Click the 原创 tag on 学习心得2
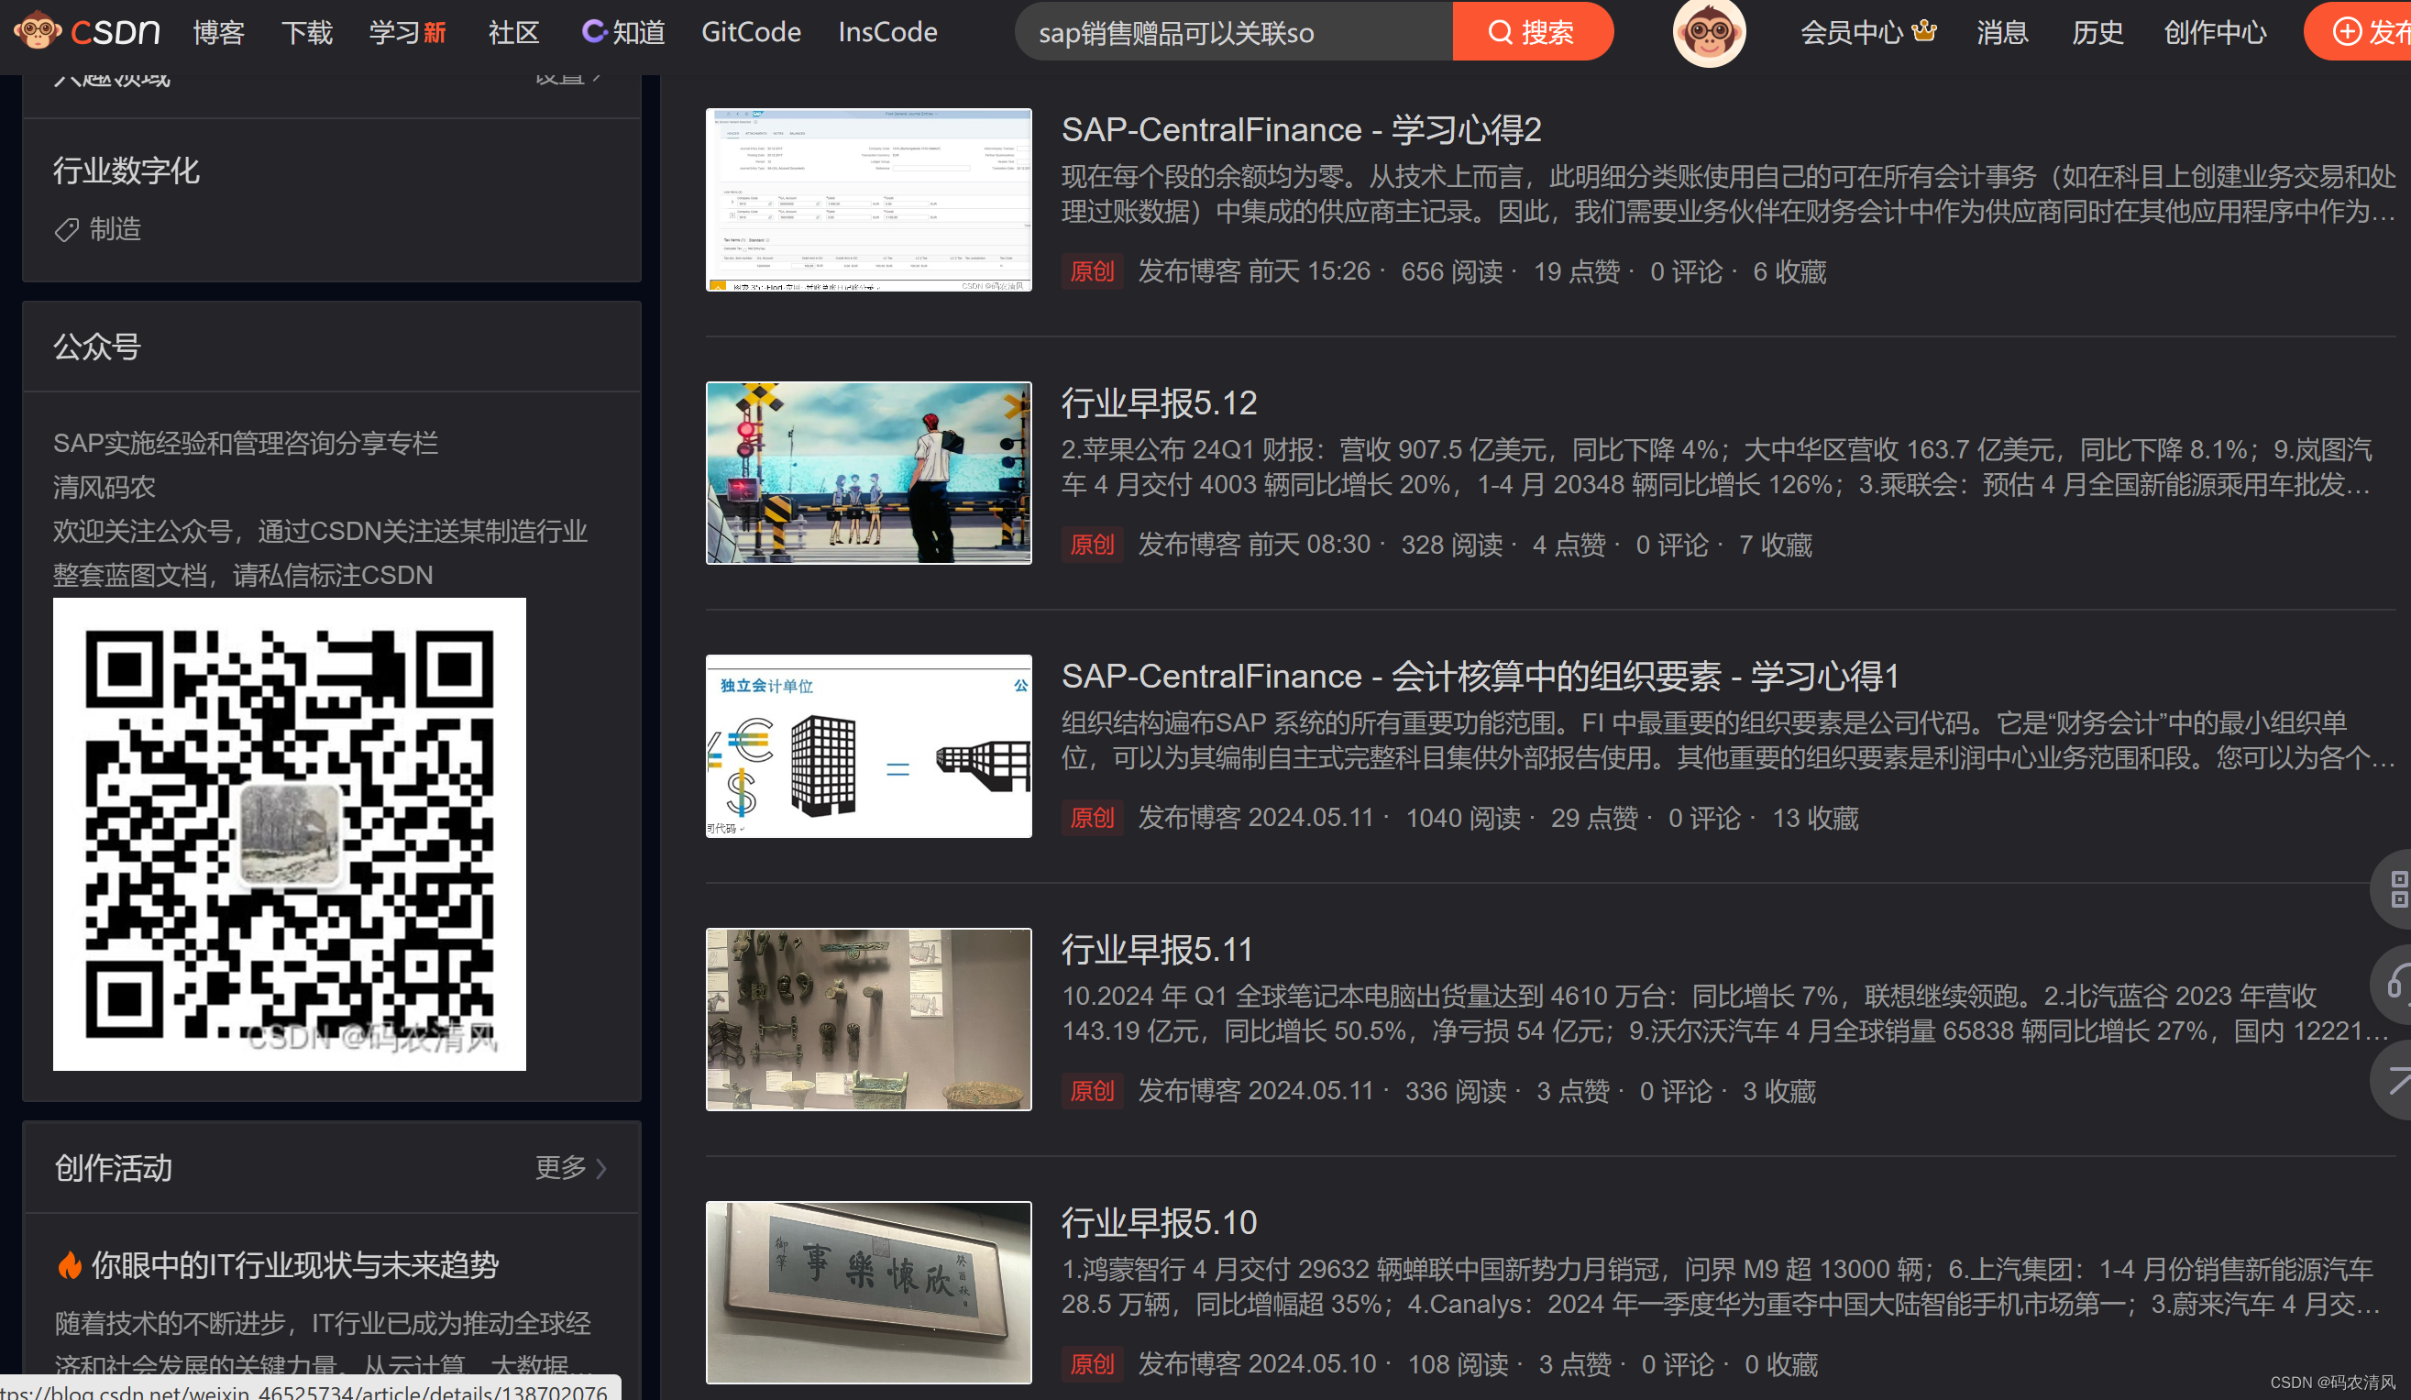 click(x=1092, y=271)
